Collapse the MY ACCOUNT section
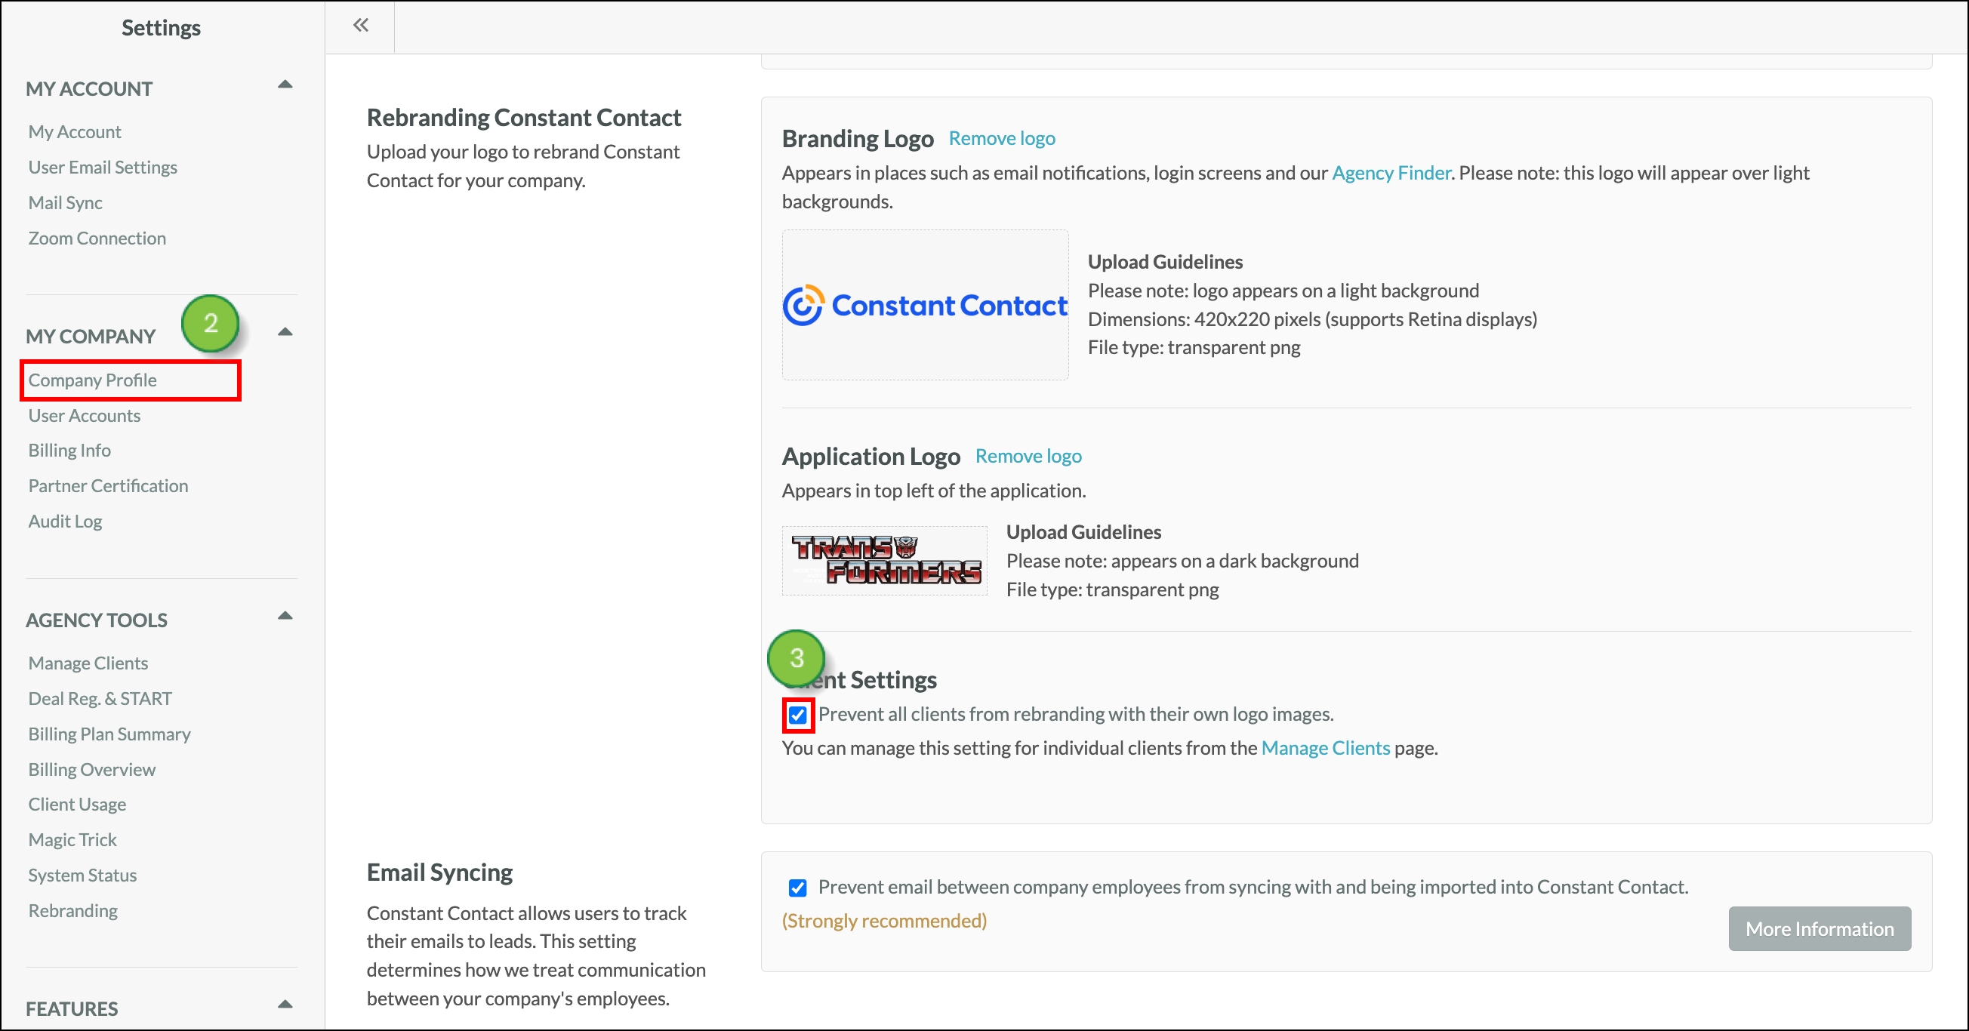Screen dimensions: 1969x1031 pyautogui.click(x=285, y=85)
